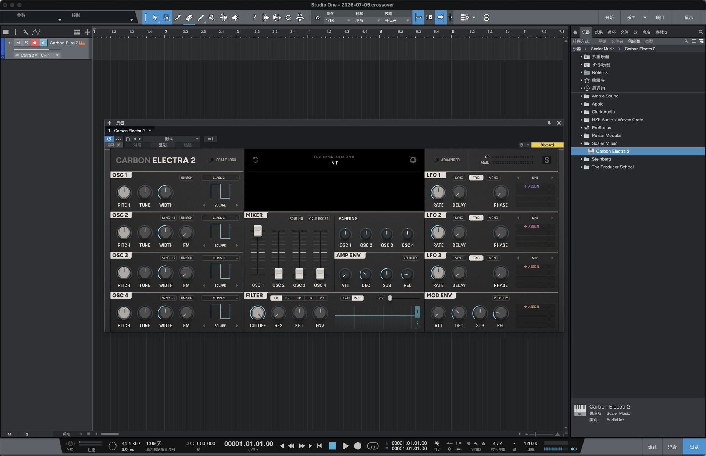Select the Arrow tool in the toolbar
The image size is (706, 456).
tap(155, 17)
